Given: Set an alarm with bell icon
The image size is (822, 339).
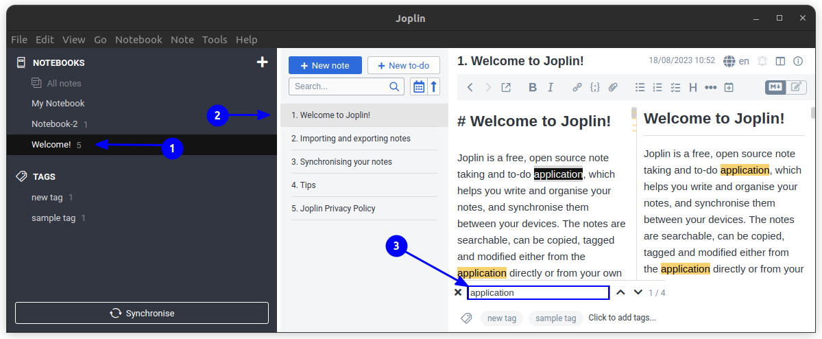Looking at the screenshot, I should click(x=762, y=61).
